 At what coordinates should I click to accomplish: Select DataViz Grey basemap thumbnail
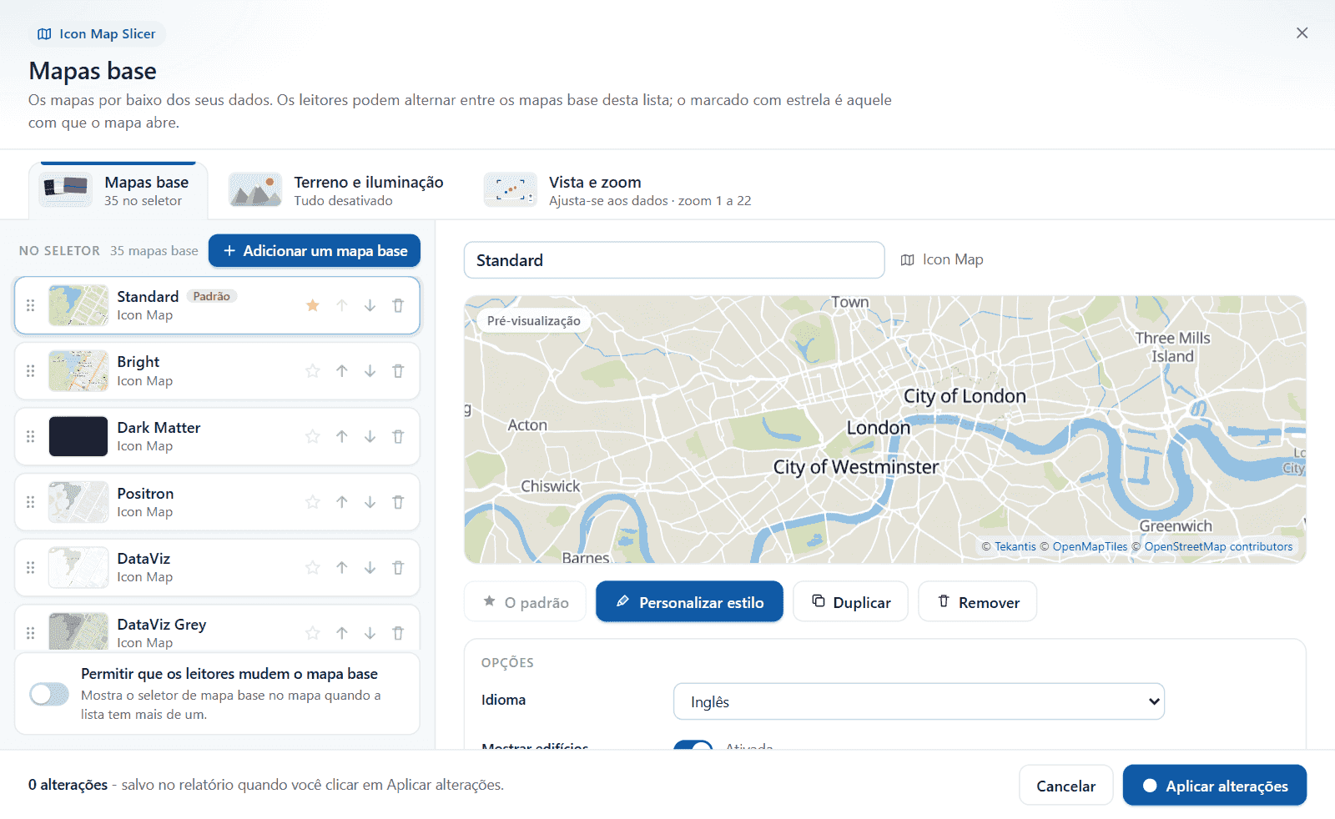click(x=78, y=631)
